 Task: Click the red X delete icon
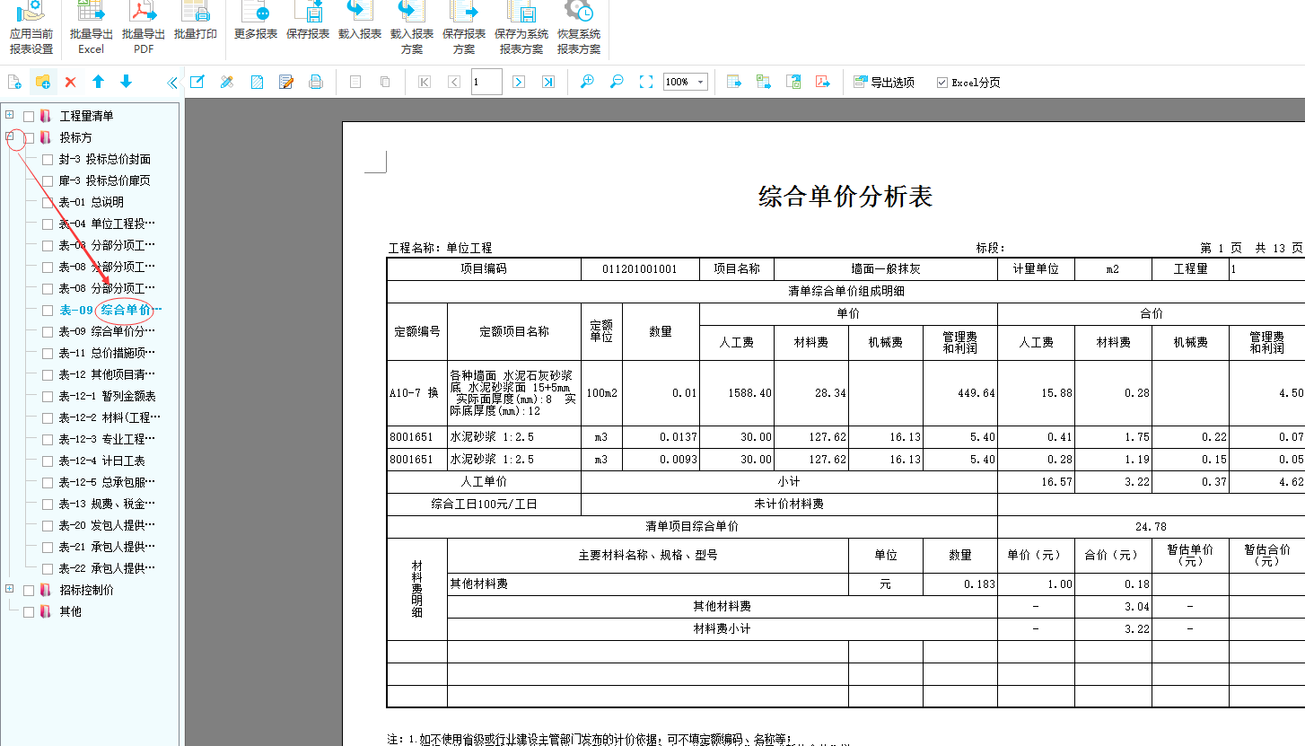pyautogui.click(x=70, y=82)
